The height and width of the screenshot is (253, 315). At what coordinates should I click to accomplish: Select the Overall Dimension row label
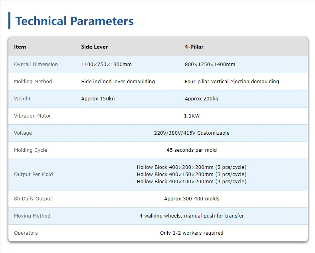pyautogui.click(x=36, y=65)
